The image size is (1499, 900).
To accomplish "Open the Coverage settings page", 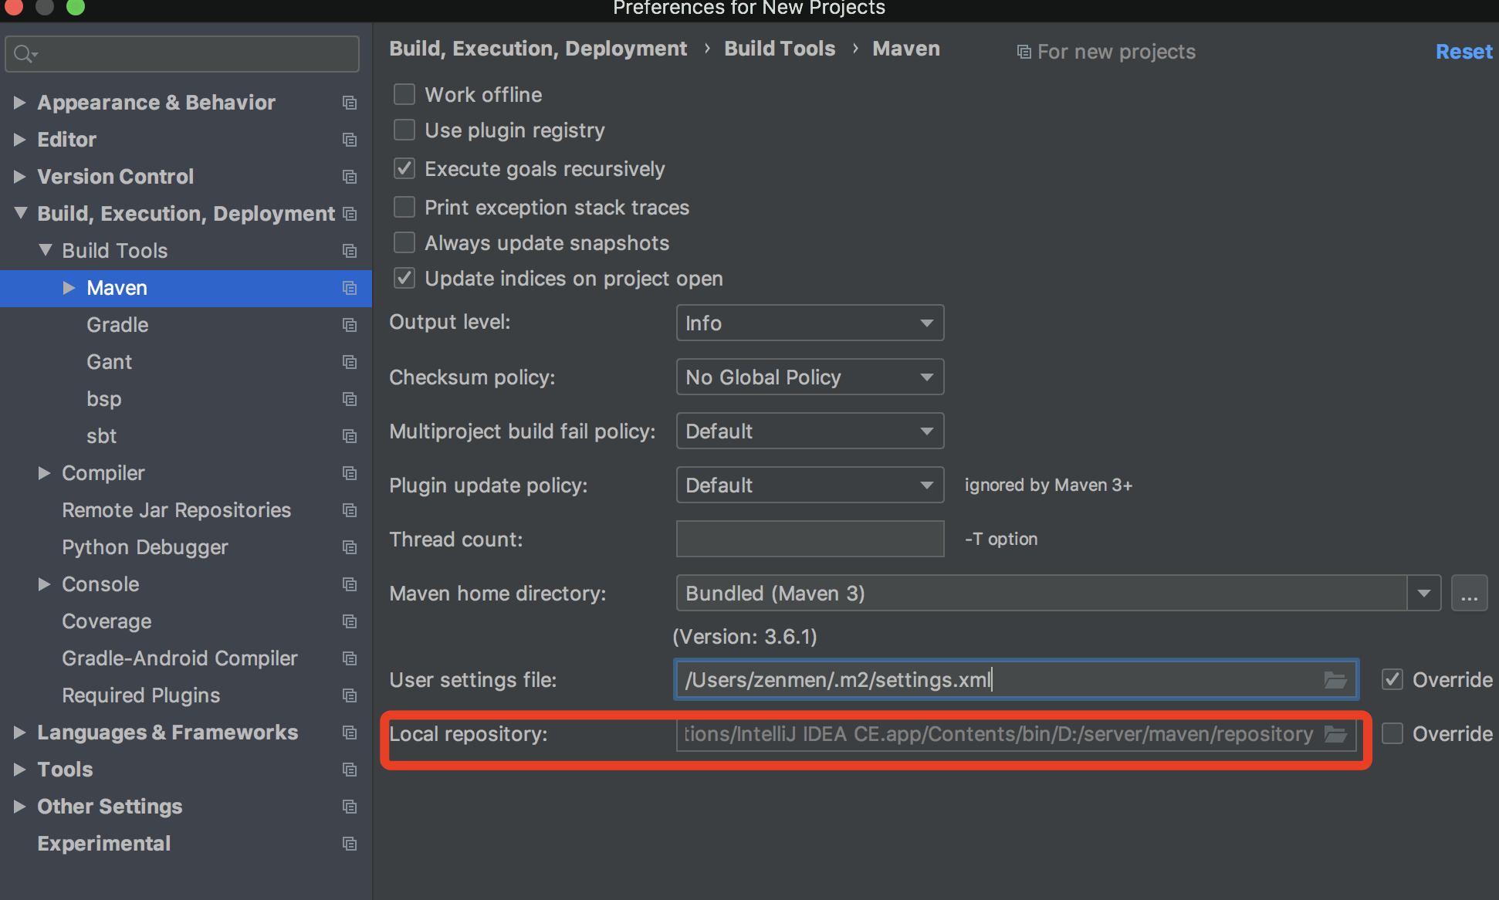I will (x=107, y=621).
